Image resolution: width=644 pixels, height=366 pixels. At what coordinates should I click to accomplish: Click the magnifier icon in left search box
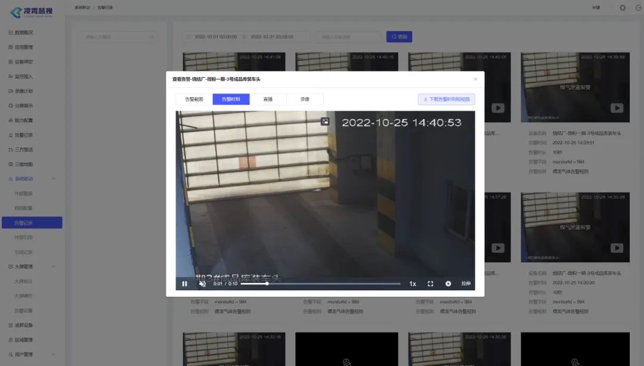[x=151, y=37]
